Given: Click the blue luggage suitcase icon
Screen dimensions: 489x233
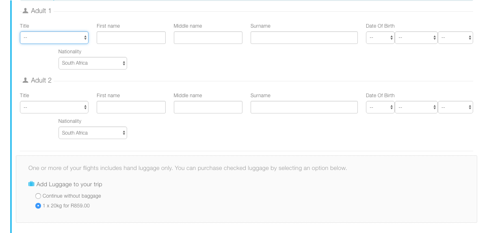Looking at the screenshot, I should 31,184.
